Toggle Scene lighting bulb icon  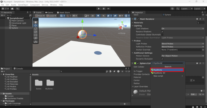click(x=98, y=16)
